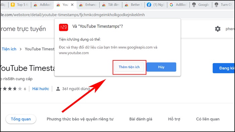This screenshot has width=235, height=132.
Task: Open the 'Có liên quan' tab
Action: point(208,119)
